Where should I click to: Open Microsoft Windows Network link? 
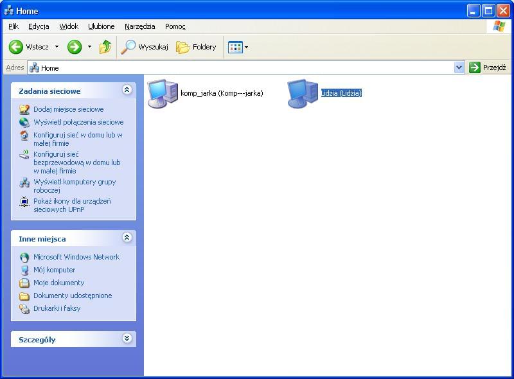pyautogui.click(x=76, y=257)
